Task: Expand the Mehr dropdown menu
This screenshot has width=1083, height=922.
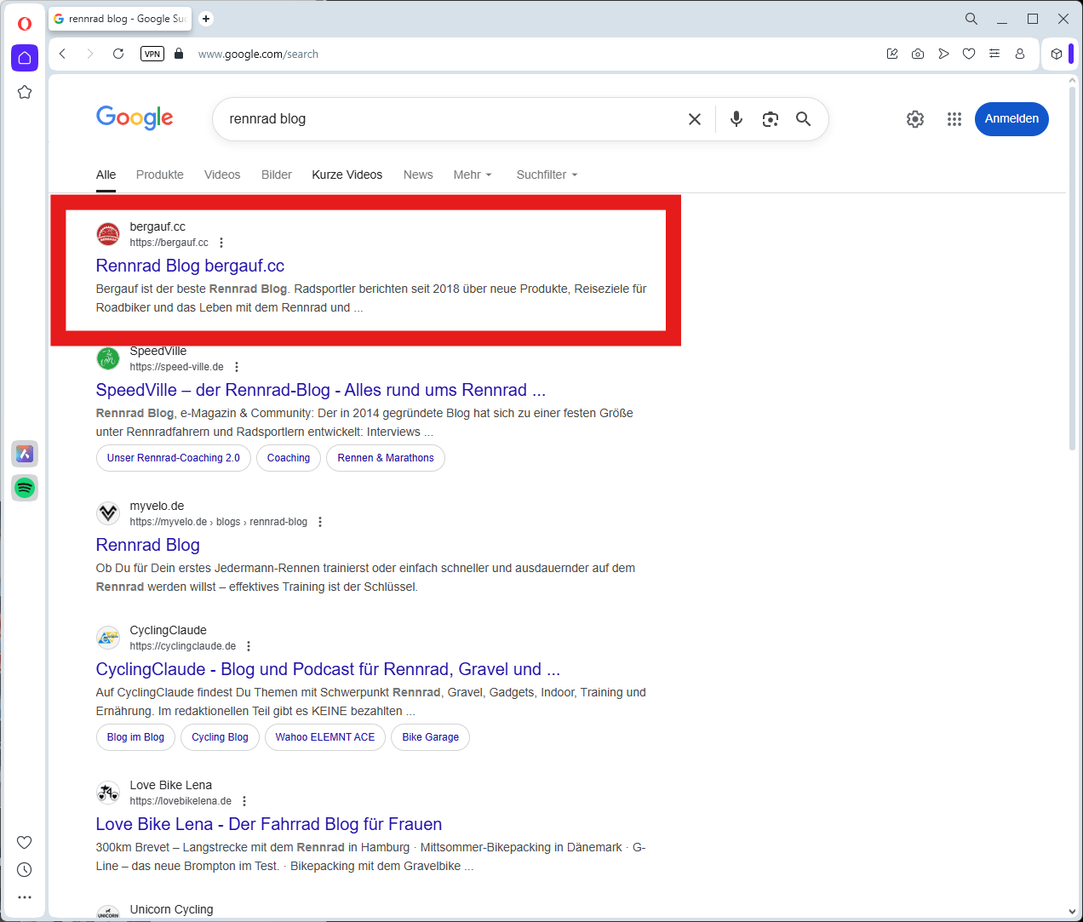Action: pos(473,175)
